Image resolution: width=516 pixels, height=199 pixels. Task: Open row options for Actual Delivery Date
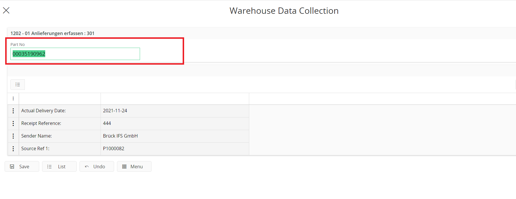13,111
